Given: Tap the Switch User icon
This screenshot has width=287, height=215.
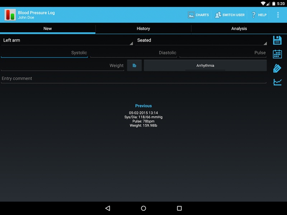Looking at the screenshot, I should point(218,15).
